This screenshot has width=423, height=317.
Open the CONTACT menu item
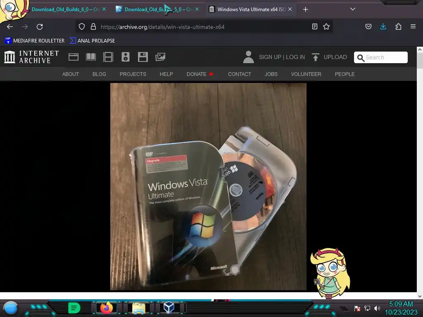pyautogui.click(x=240, y=74)
